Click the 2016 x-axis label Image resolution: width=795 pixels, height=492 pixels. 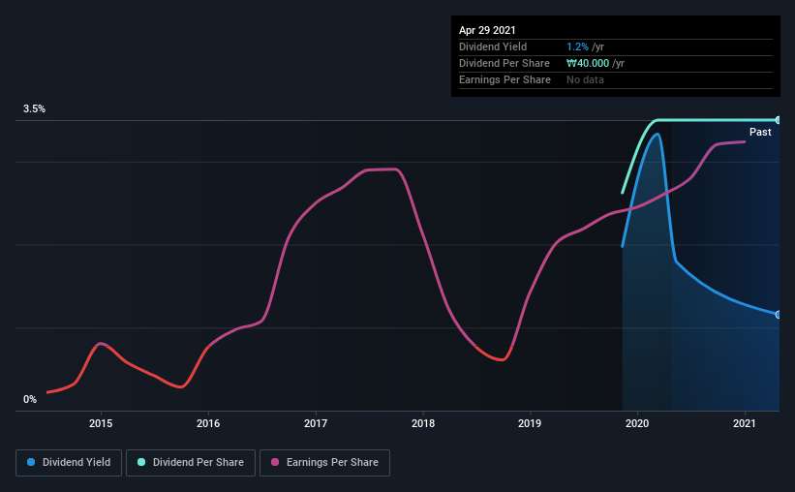pyautogui.click(x=208, y=423)
